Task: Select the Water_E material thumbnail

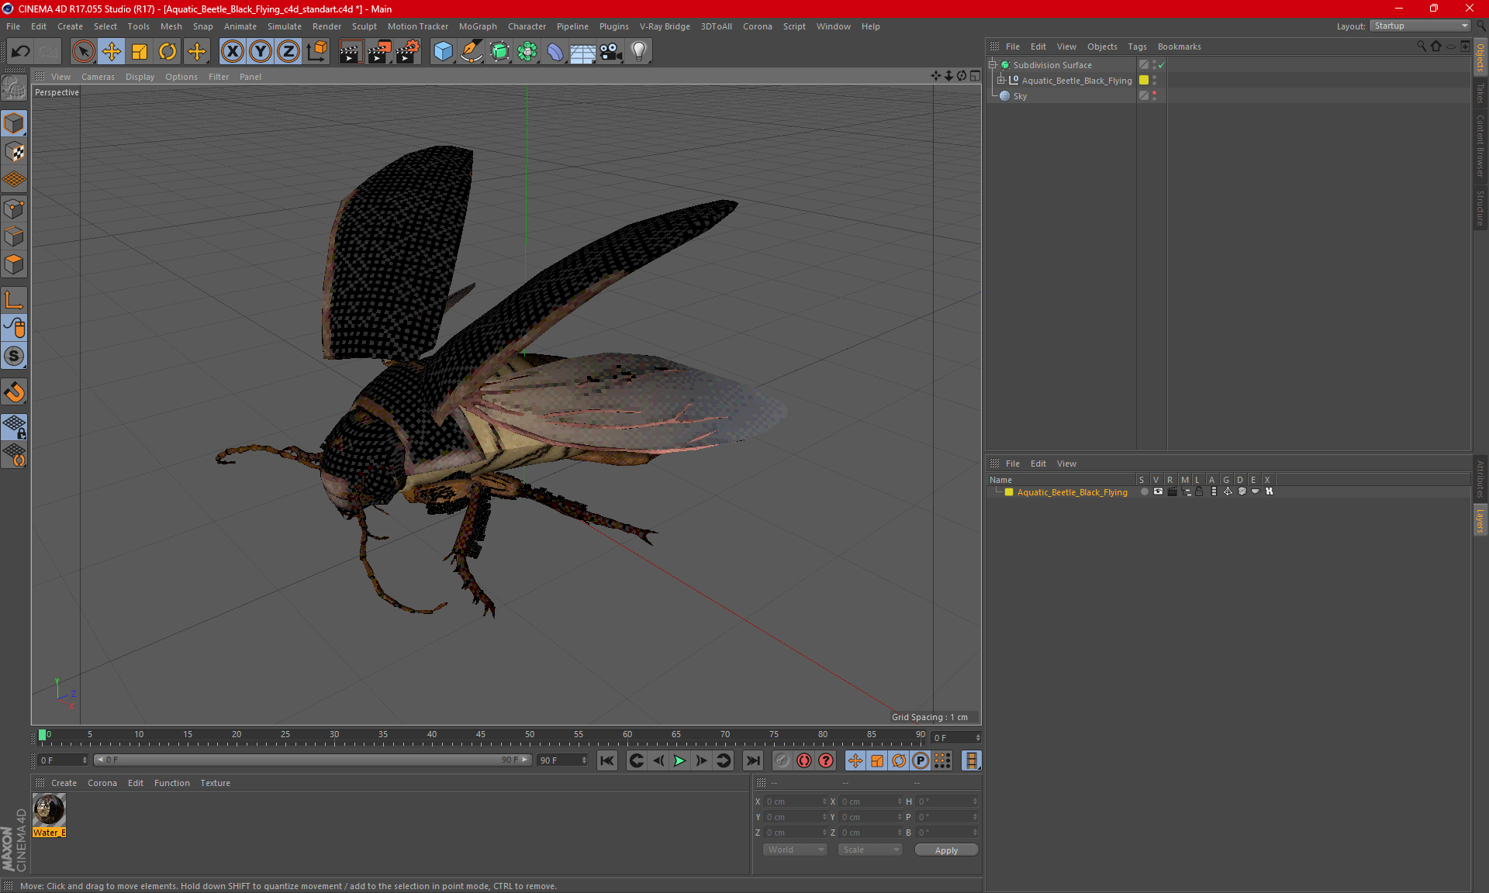Action: coord(49,810)
